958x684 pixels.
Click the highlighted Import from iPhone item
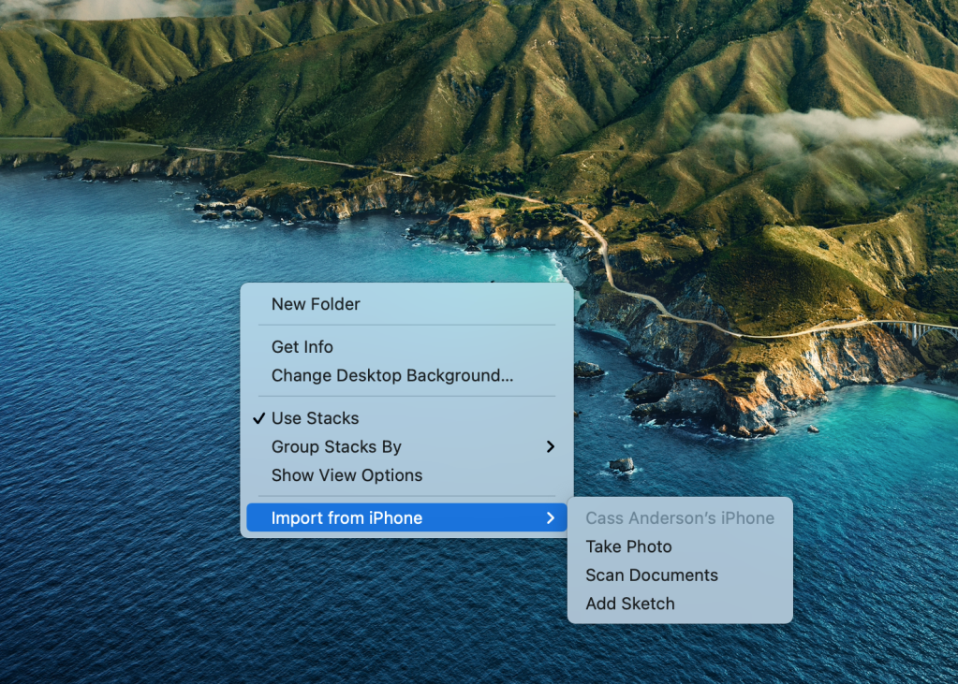[x=346, y=518]
